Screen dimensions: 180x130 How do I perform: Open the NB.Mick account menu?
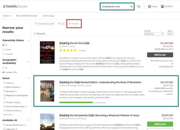click(169, 7)
